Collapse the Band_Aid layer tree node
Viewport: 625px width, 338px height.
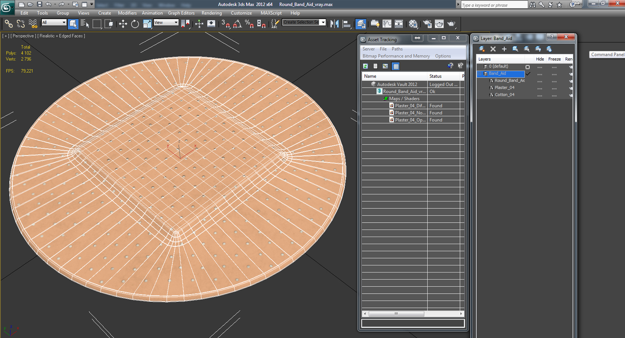pos(480,74)
